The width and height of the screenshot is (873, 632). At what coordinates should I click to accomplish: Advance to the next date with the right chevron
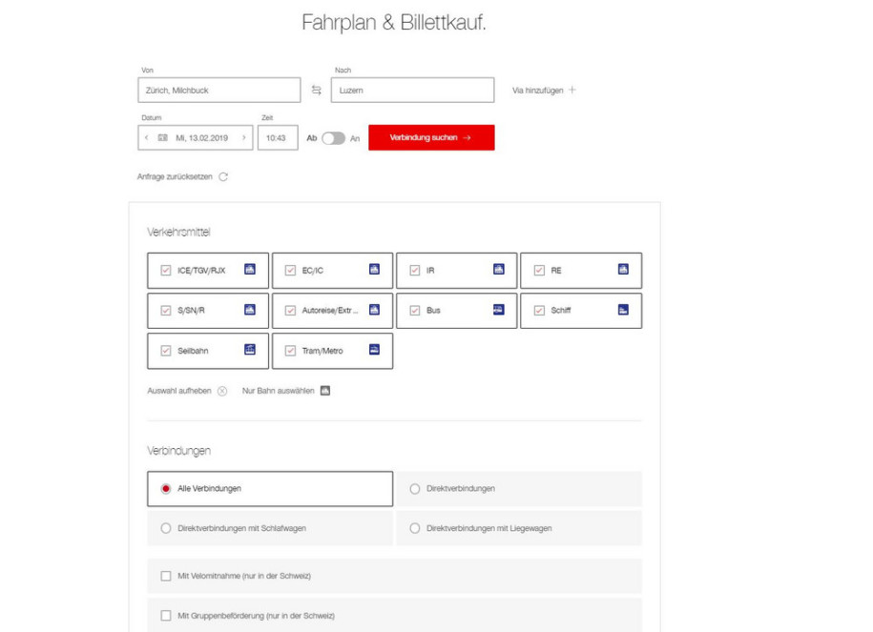pyautogui.click(x=244, y=137)
